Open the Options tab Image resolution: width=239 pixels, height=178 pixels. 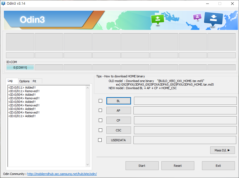24,81
